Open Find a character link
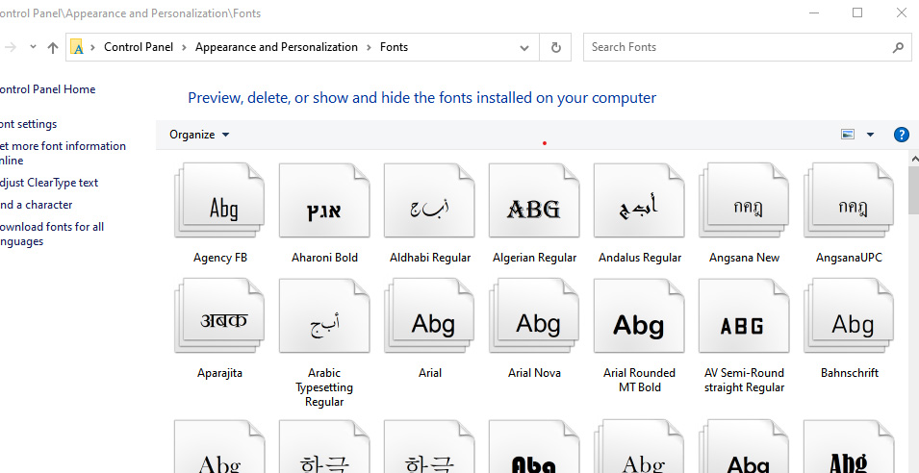Image resolution: width=919 pixels, height=473 pixels. 36,205
